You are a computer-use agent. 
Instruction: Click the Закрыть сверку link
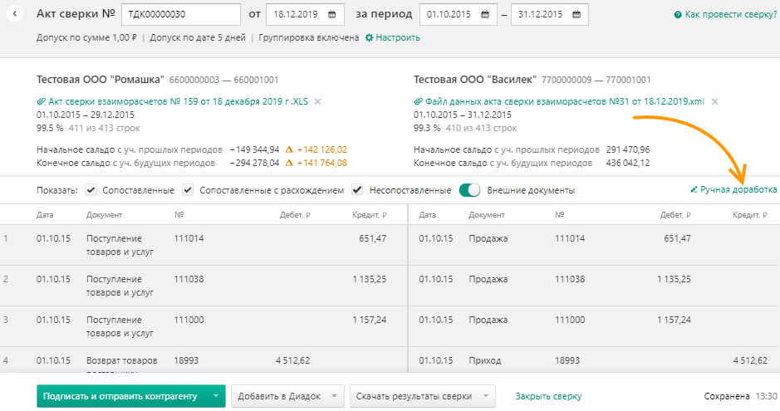tap(548, 396)
